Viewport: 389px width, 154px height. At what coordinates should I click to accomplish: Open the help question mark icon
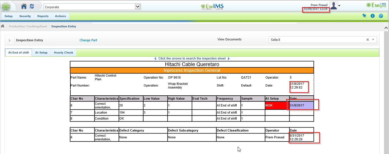pos(381,16)
